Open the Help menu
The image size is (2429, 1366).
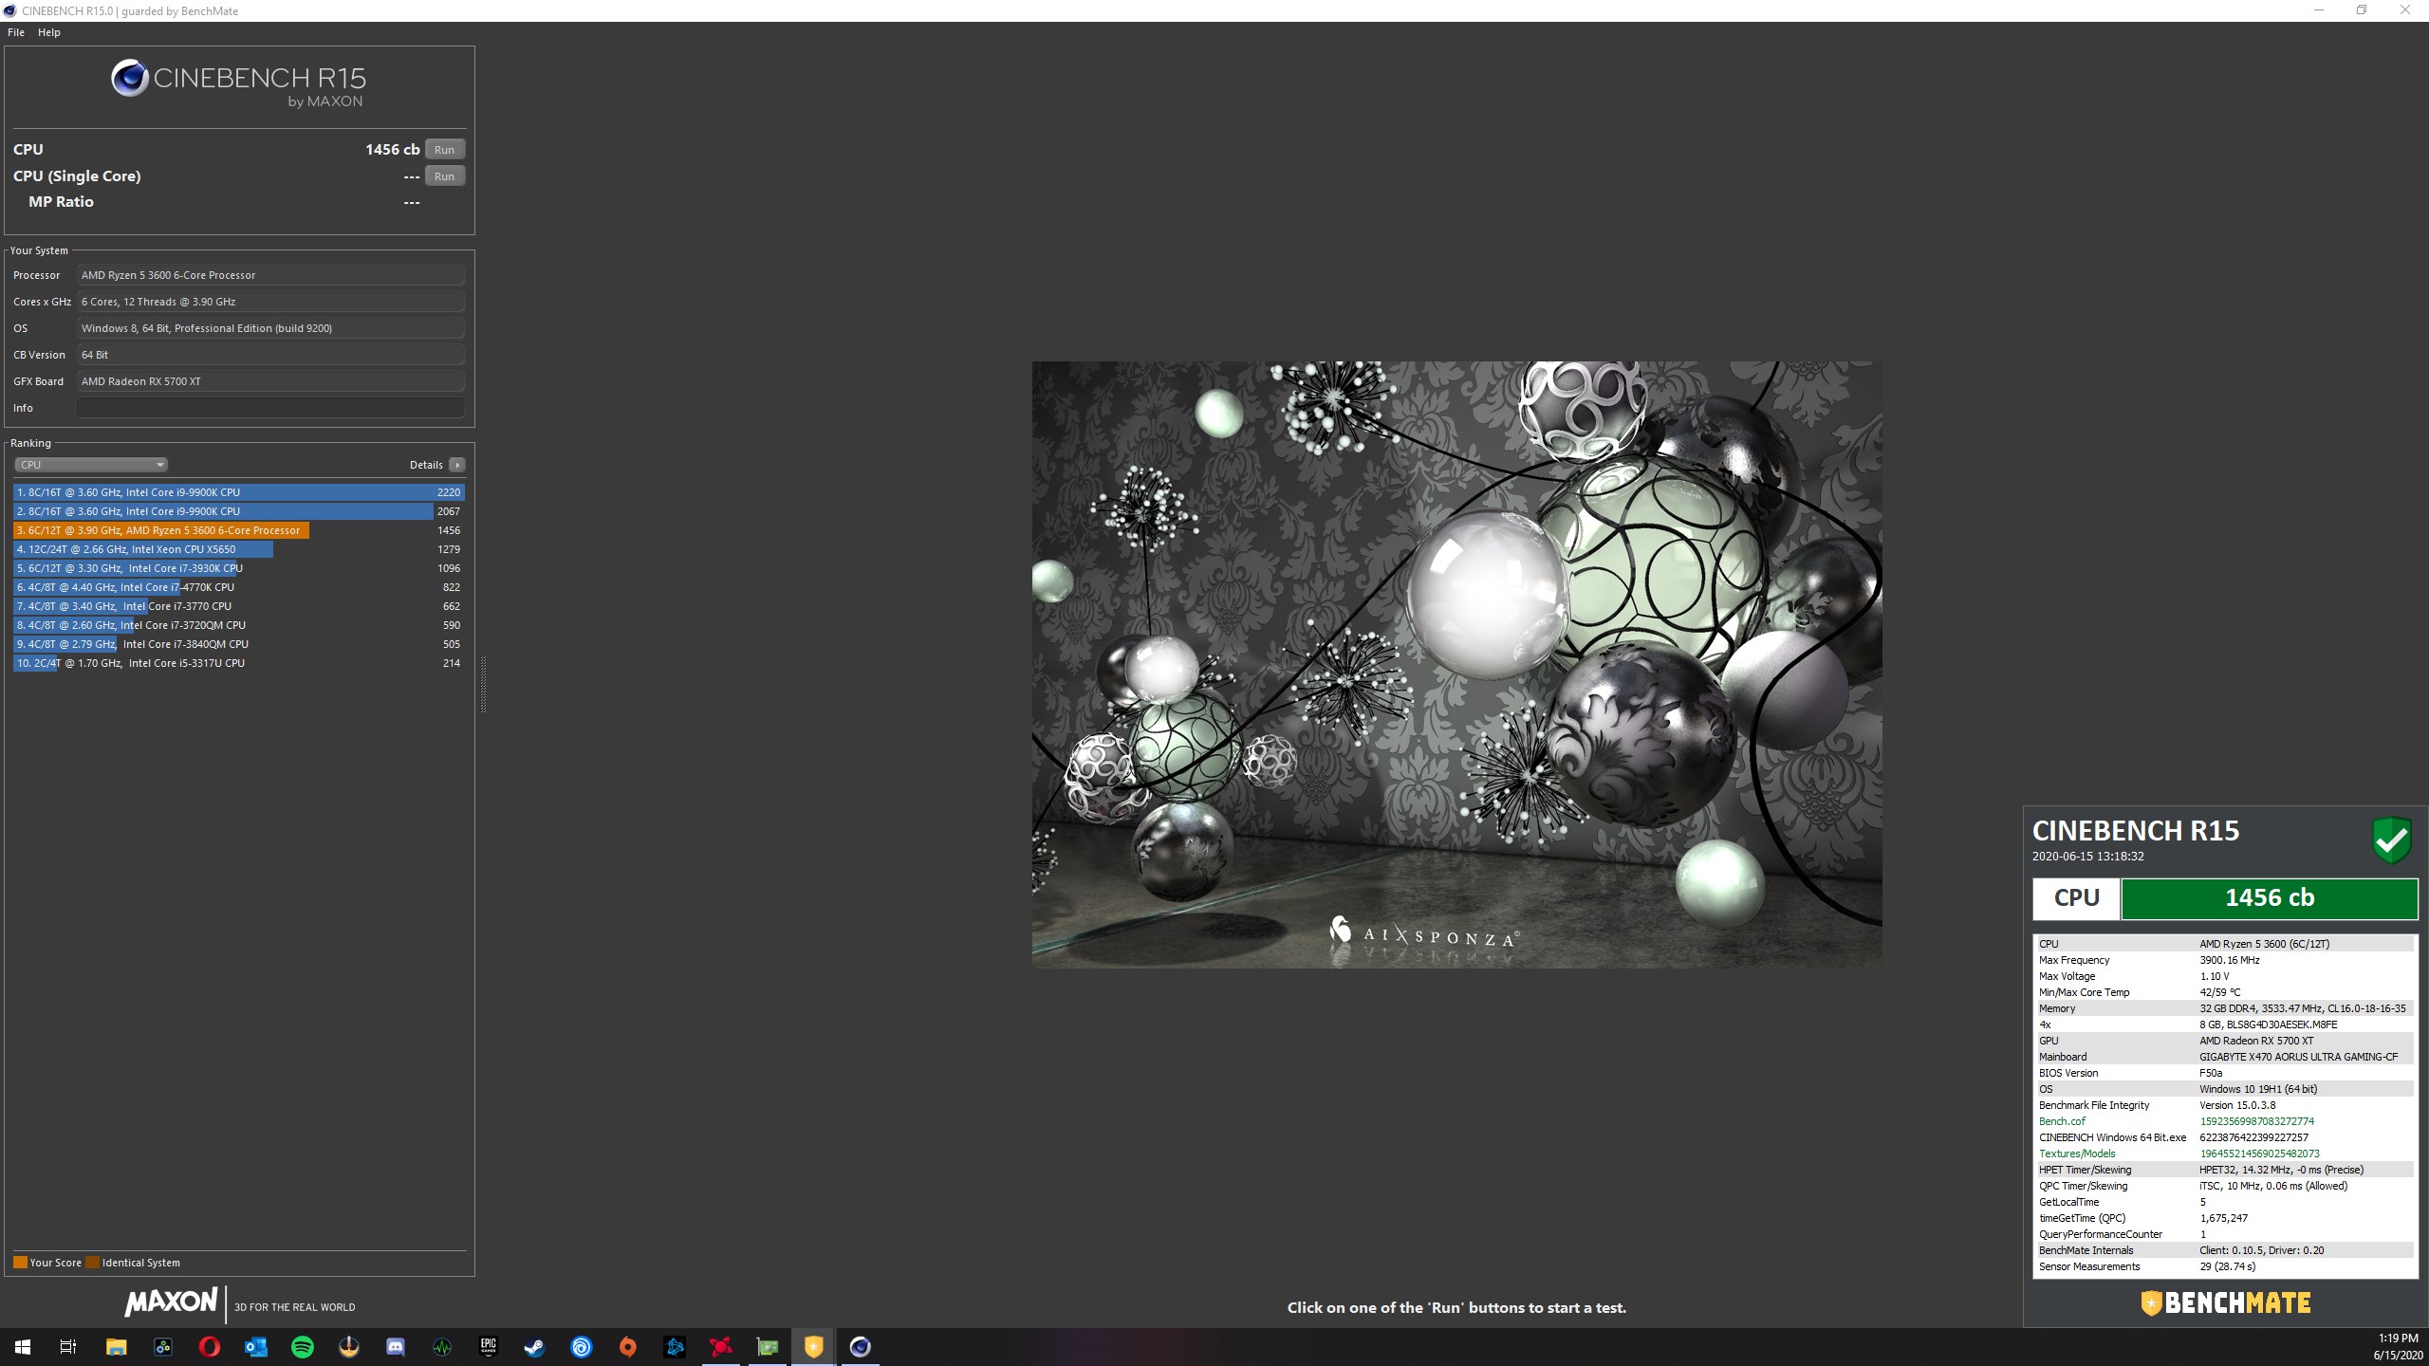pos(49,32)
